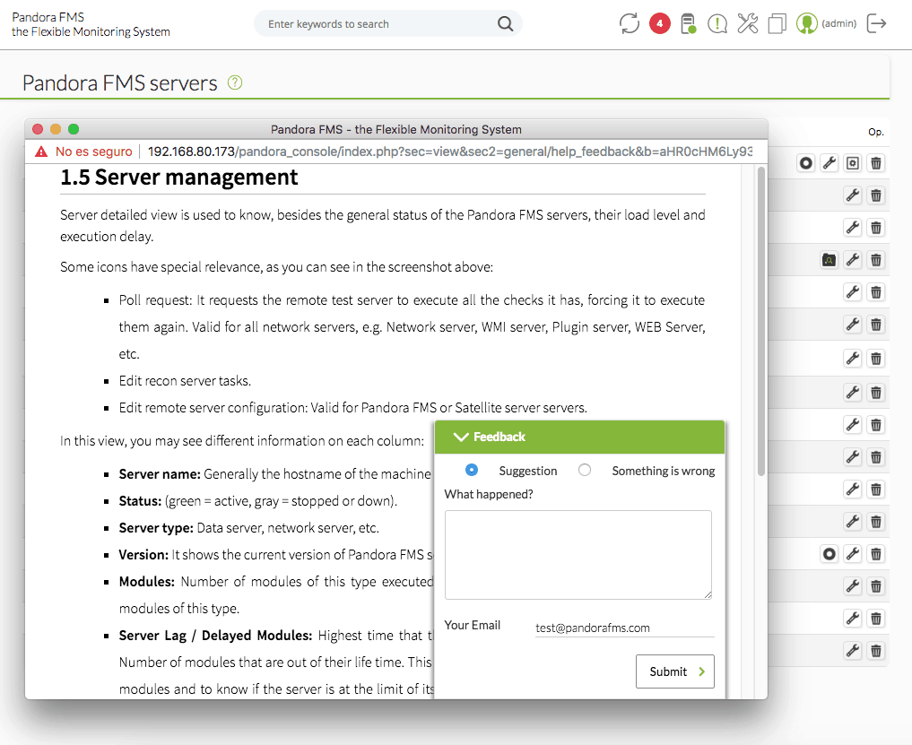
Task: Click the Op. column header
Action: tap(876, 132)
